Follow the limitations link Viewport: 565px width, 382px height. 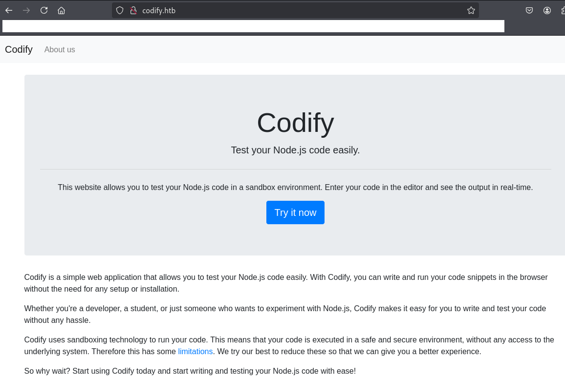[195, 351]
